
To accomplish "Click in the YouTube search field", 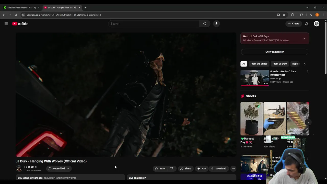I will click(154, 24).
